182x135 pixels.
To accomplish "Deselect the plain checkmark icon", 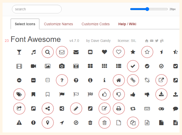I will tap(133, 66).
